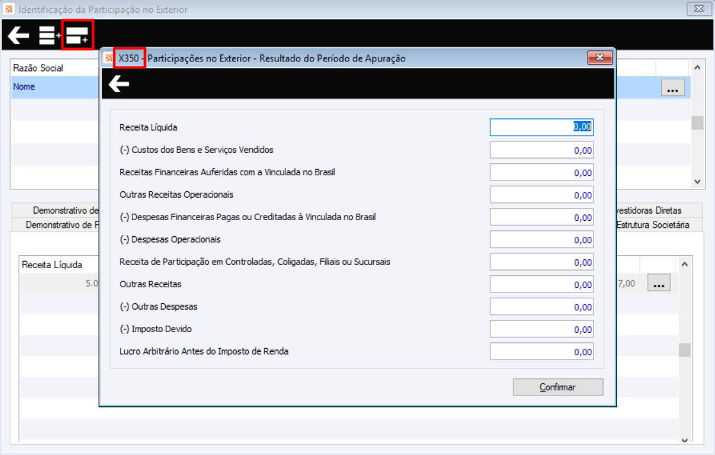The height and width of the screenshot is (455, 715).
Task: Click the Outras Receitas input field
Action: pyautogui.click(x=542, y=285)
